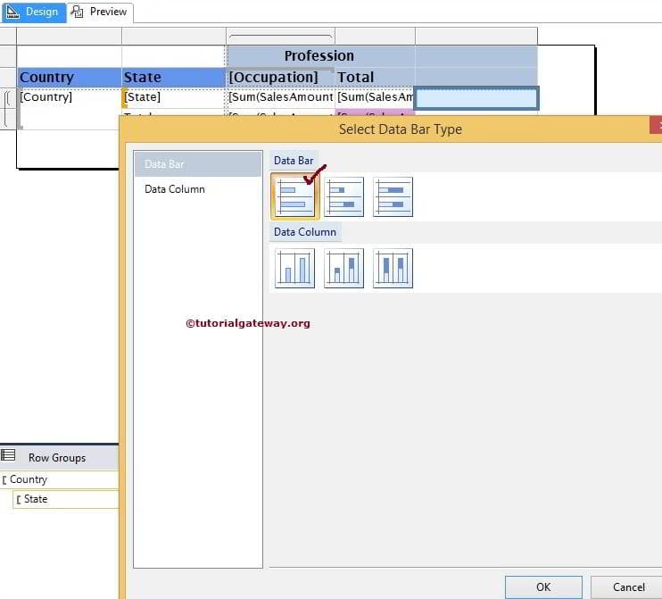The height and width of the screenshot is (599, 662).
Task: Click the Design tab ruler icon
Action: click(13, 12)
